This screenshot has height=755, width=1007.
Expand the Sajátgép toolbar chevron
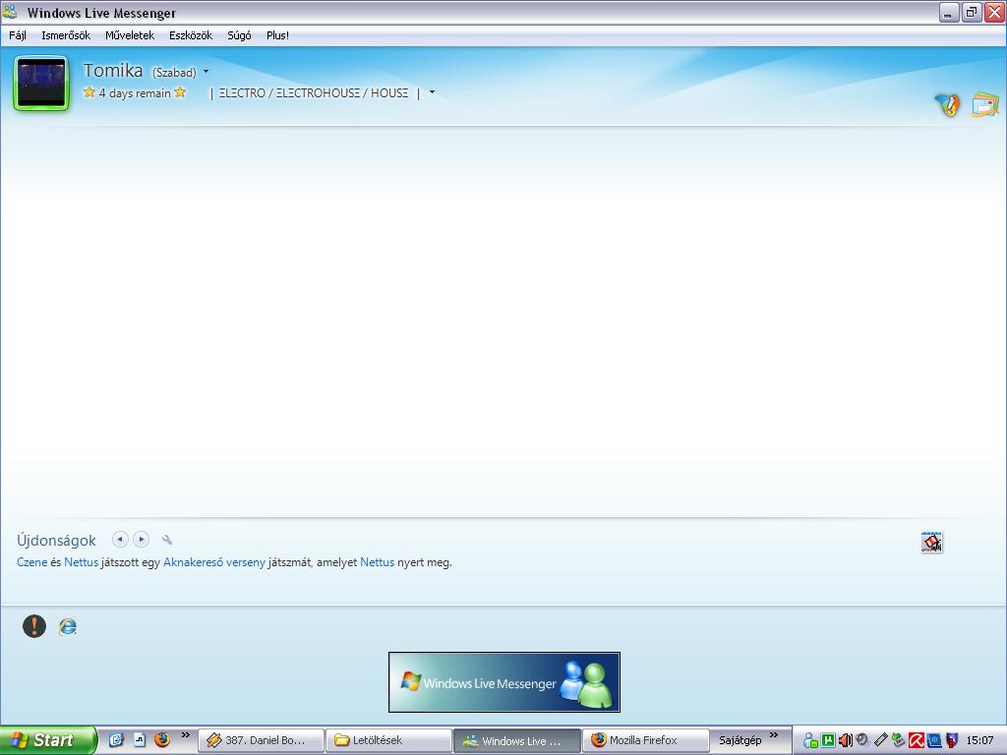click(x=774, y=735)
